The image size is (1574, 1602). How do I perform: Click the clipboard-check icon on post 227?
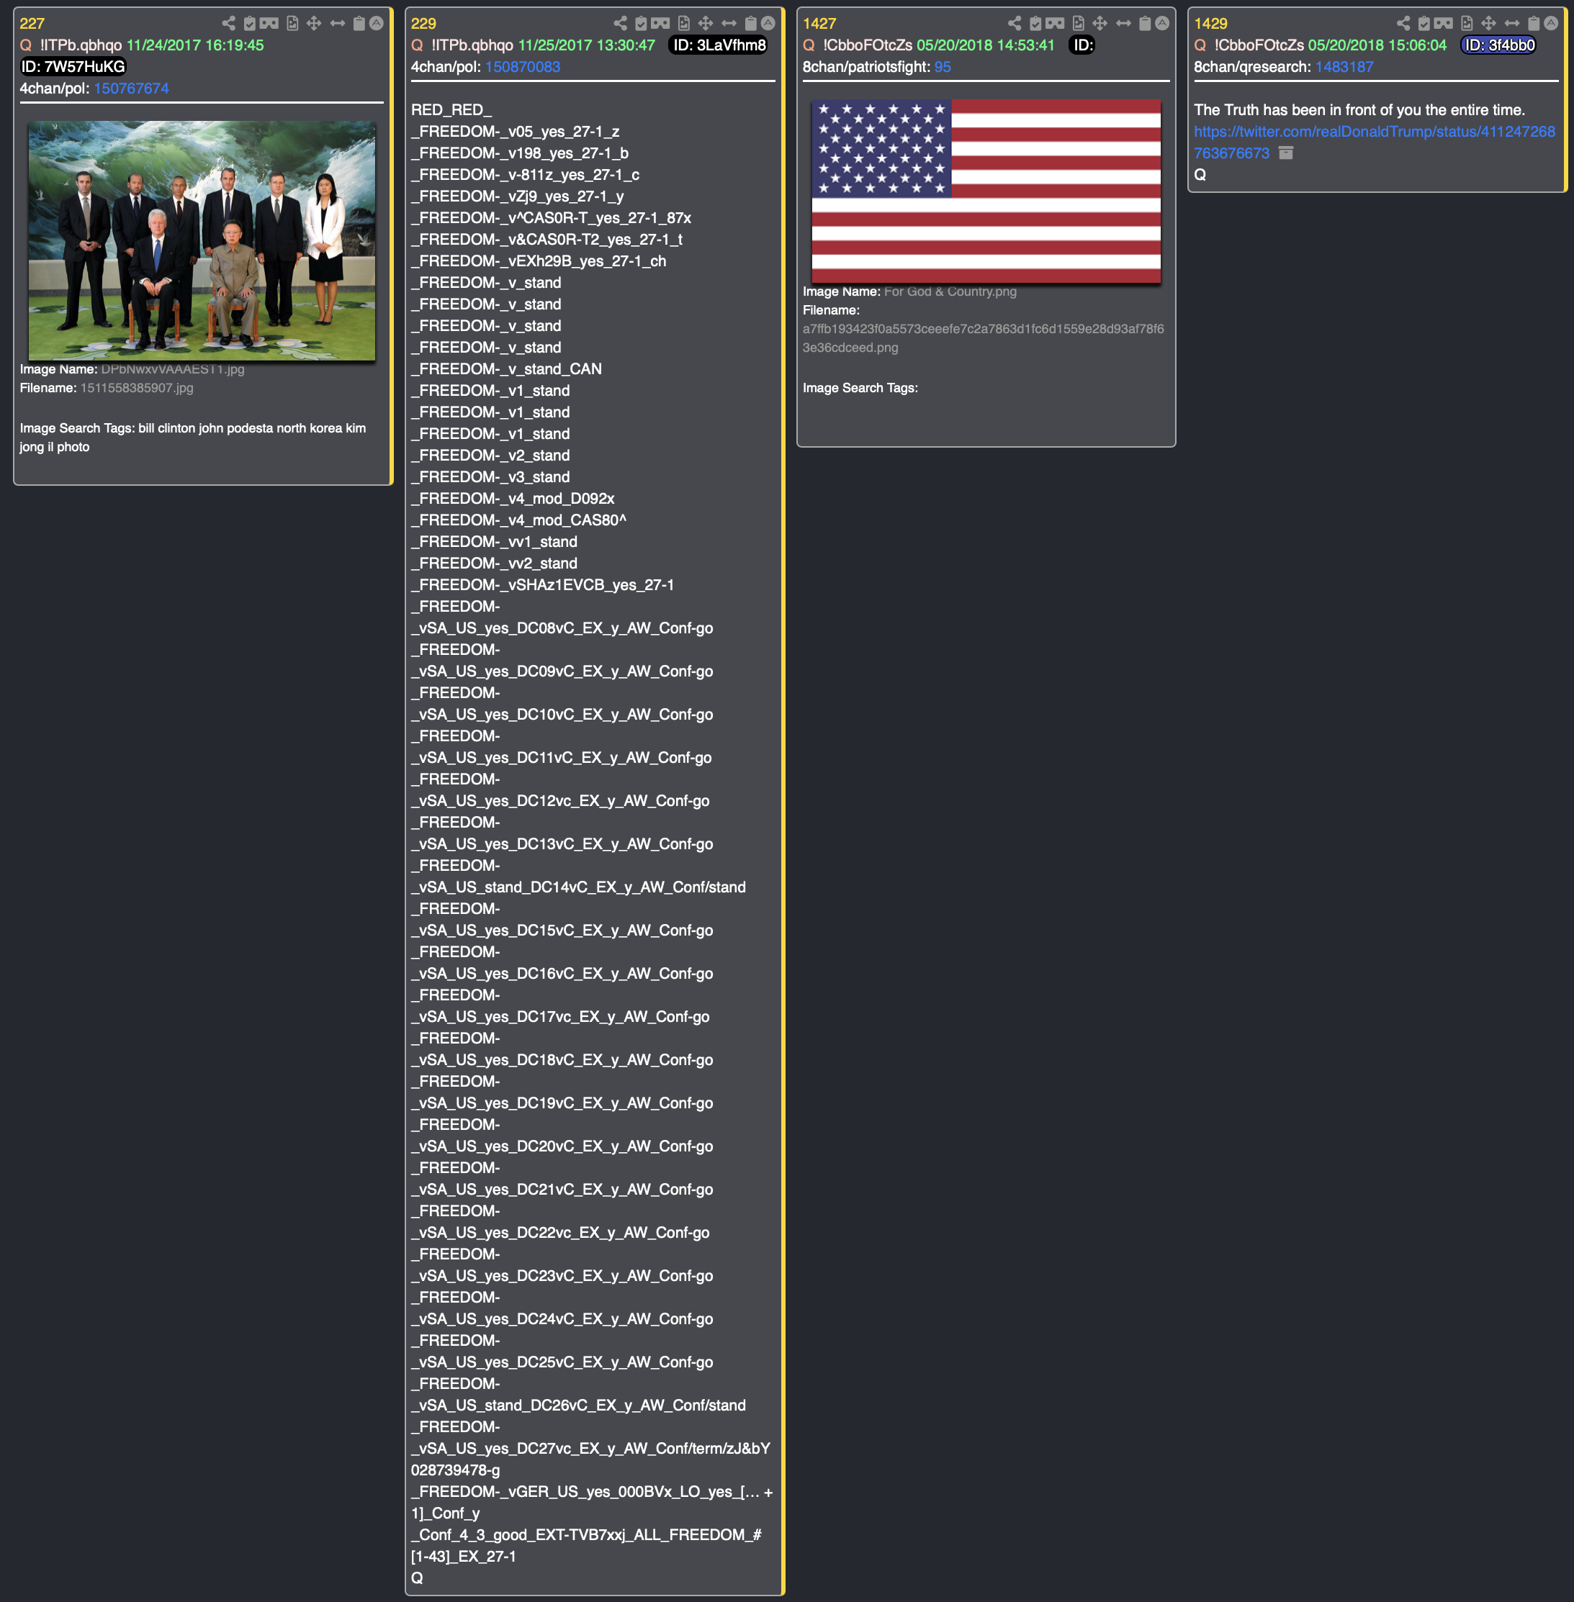(250, 23)
